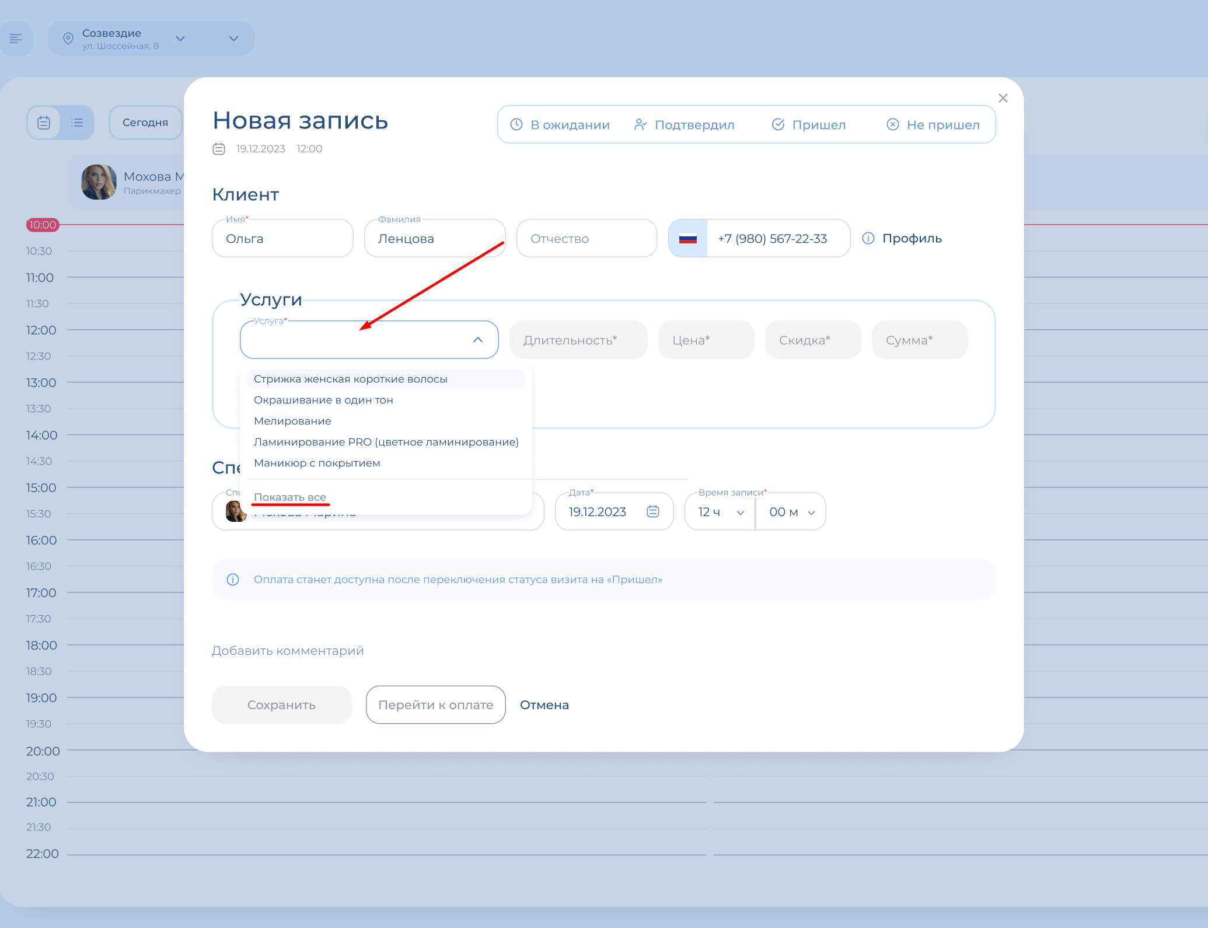This screenshot has width=1208, height=928.
Task: Set status to Пришел
Action: point(808,124)
